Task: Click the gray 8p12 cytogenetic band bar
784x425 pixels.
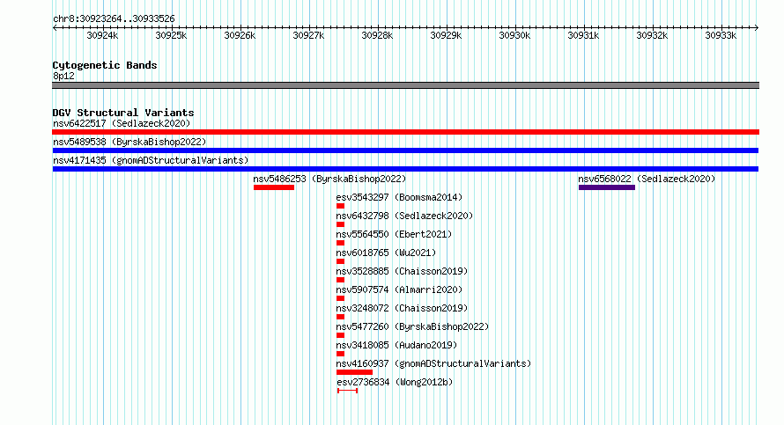Action: pyautogui.click(x=405, y=85)
